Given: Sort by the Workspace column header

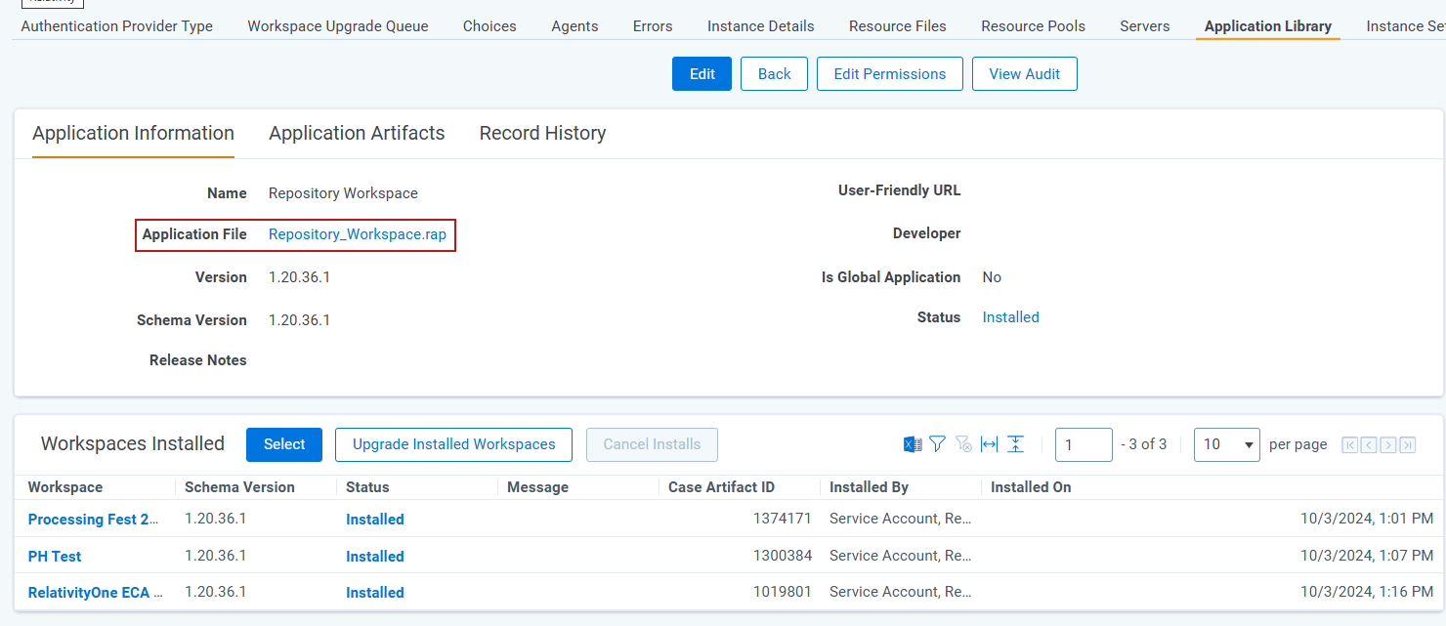Looking at the screenshot, I should [65, 487].
